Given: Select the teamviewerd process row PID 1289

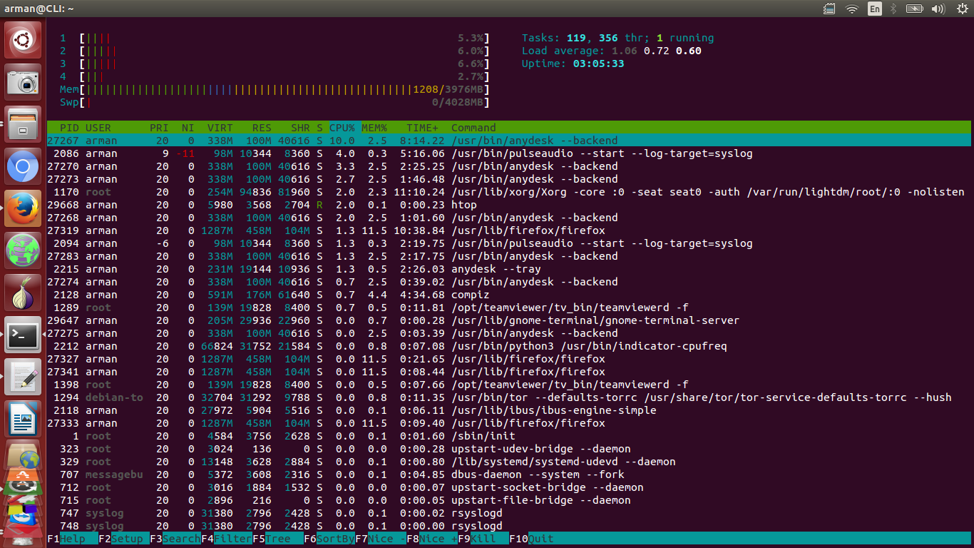Looking at the screenshot, I should pos(509,308).
